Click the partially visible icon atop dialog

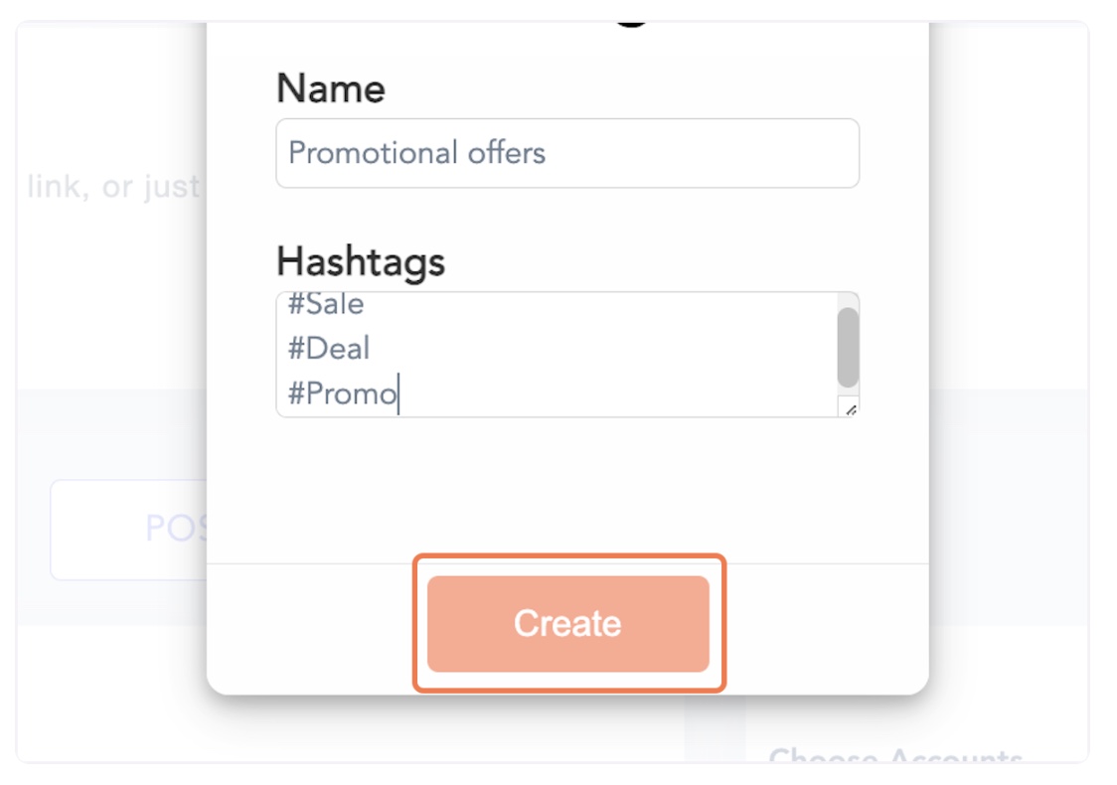631,24
